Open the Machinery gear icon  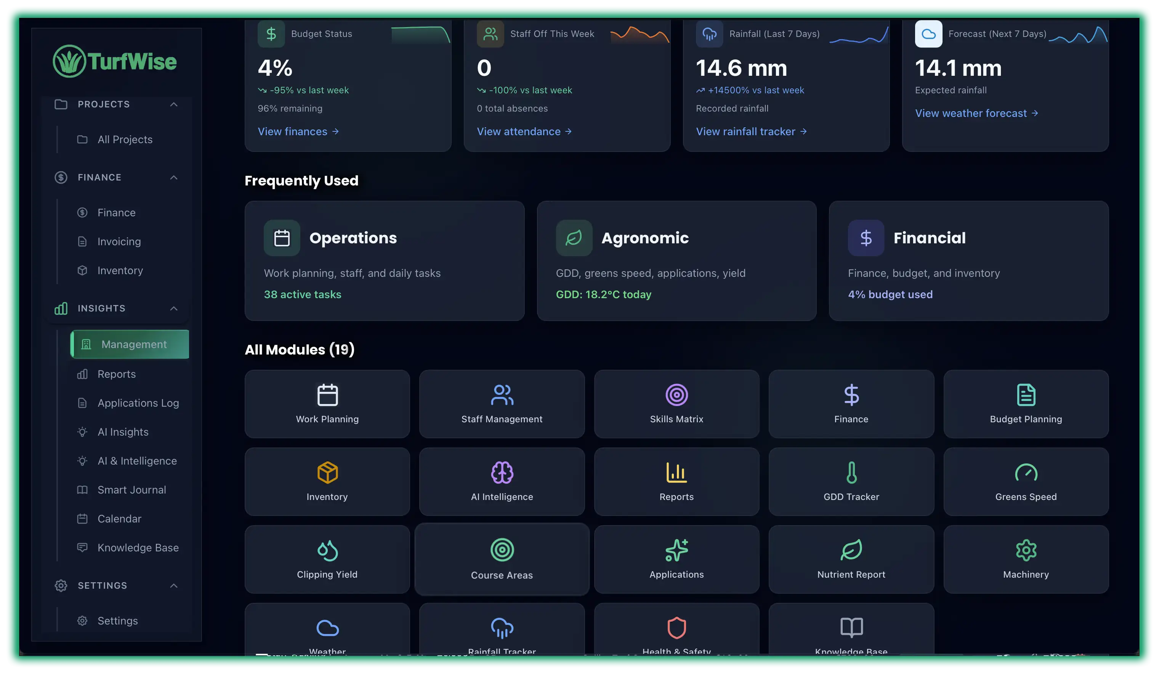1026,549
